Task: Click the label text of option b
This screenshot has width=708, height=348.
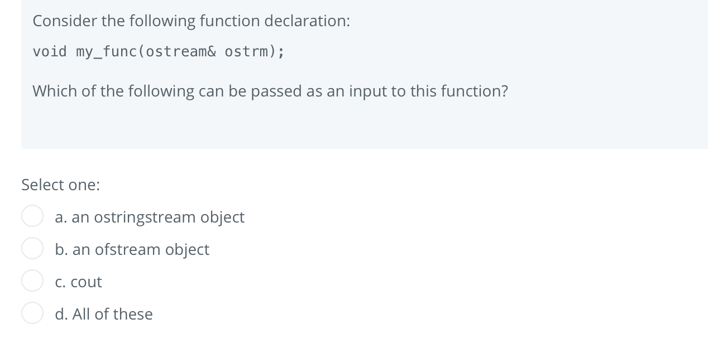Action: pyautogui.click(x=132, y=250)
